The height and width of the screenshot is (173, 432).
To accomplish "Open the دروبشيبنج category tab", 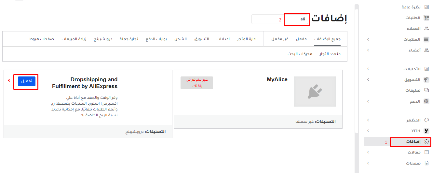I will (103, 39).
